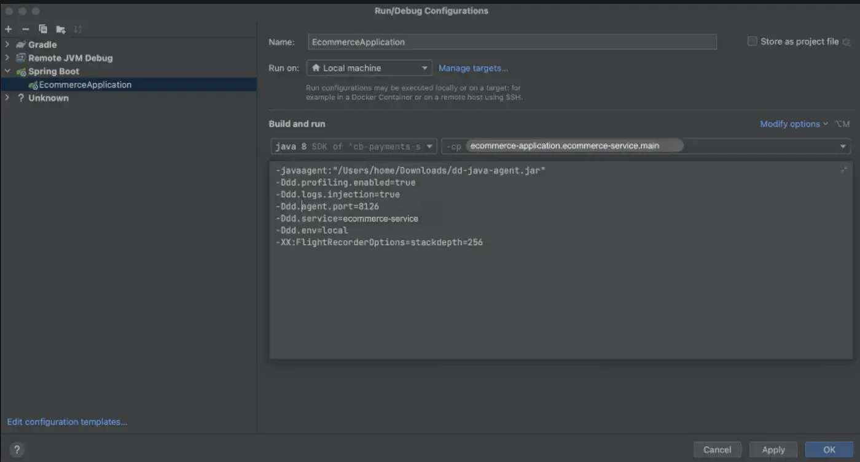This screenshot has width=860, height=462.
Task: Click the Apply button
Action: (x=773, y=450)
